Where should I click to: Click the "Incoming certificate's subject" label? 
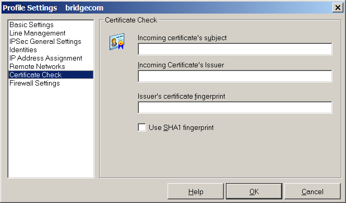coord(182,38)
